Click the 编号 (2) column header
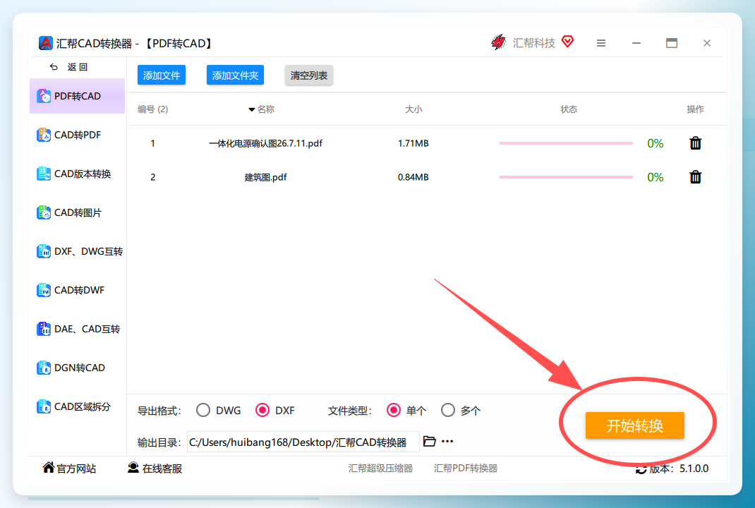The height and width of the screenshot is (508, 755). coord(152,109)
